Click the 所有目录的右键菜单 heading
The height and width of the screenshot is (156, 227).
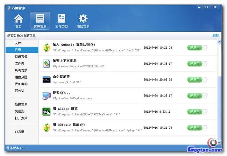coord(21,36)
